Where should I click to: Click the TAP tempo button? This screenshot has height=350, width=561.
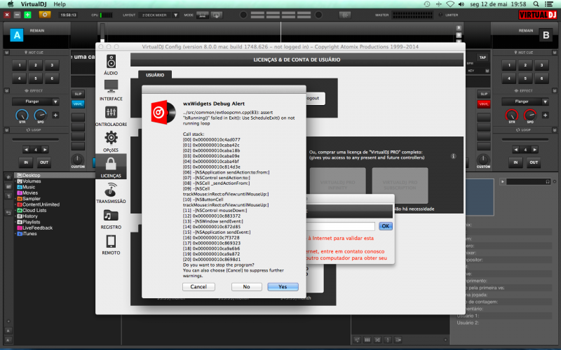(482, 57)
